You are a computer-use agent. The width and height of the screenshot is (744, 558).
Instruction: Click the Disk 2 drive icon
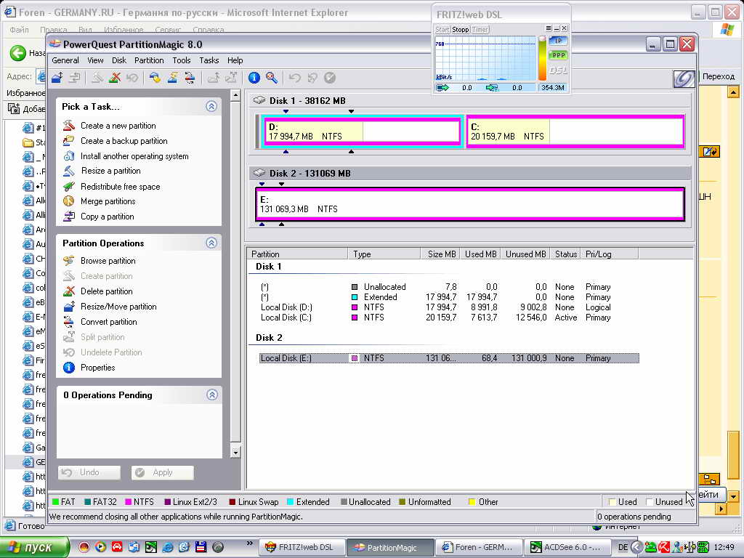(259, 173)
